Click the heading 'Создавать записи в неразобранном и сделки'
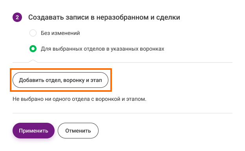This screenshot has height=151, width=245. [104, 17]
